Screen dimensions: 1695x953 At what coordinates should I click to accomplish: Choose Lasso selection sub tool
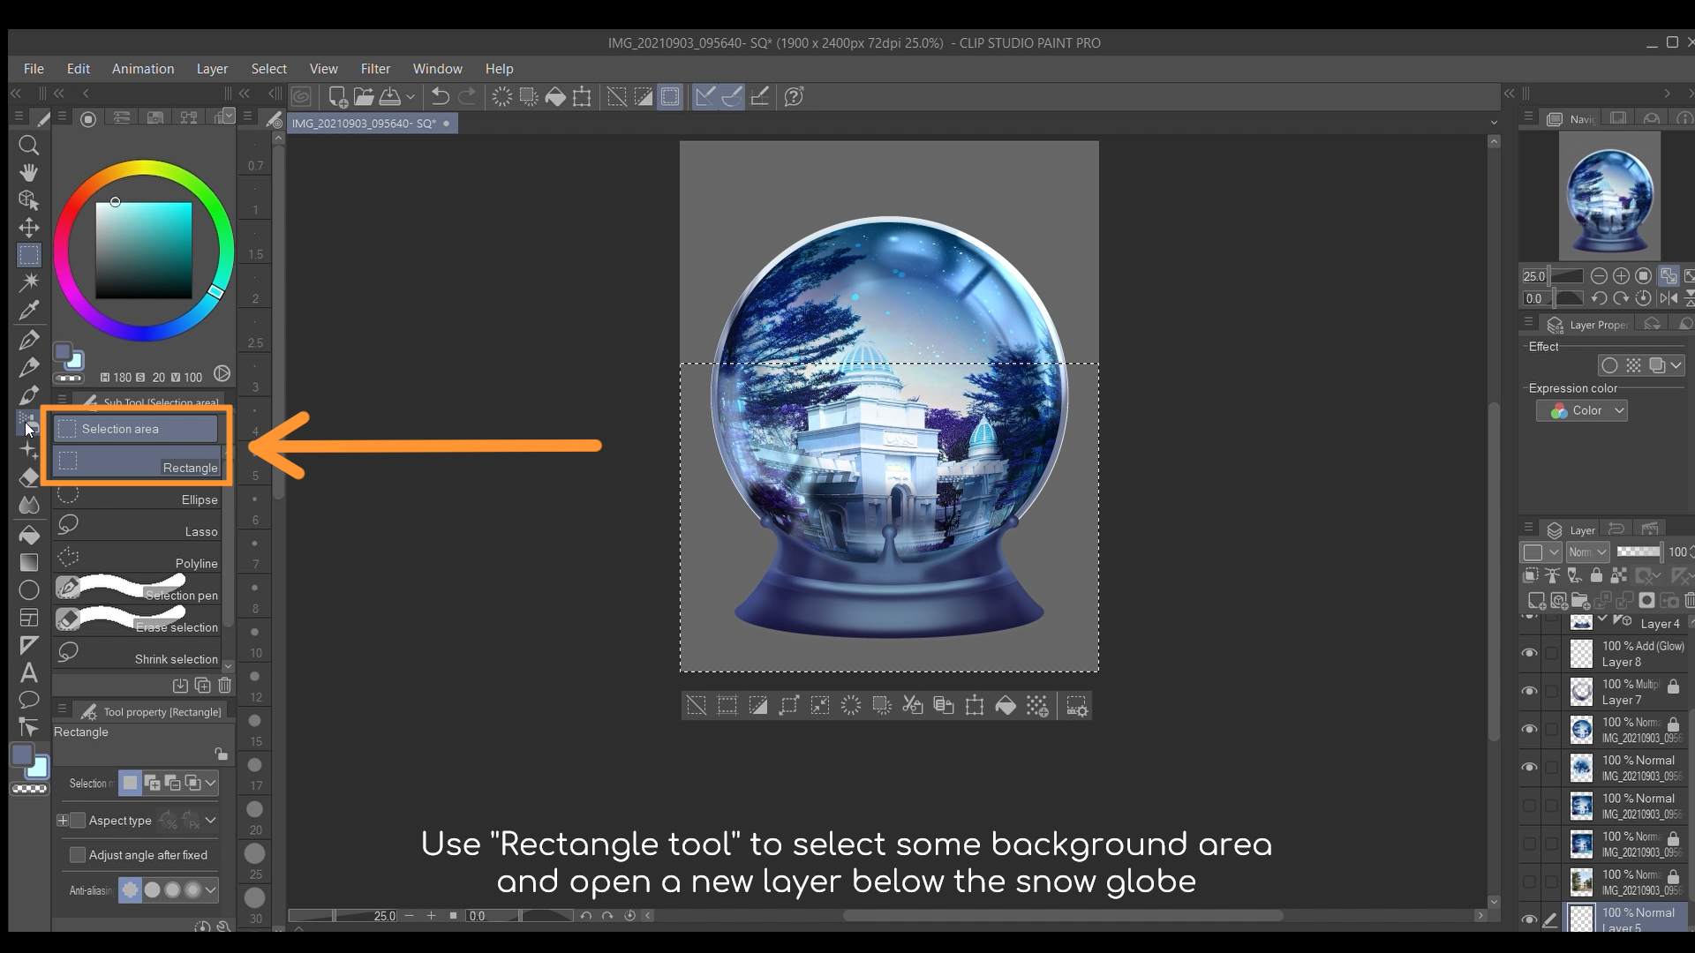click(138, 527)
